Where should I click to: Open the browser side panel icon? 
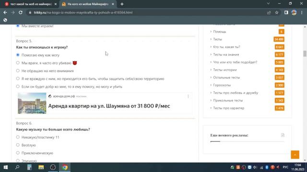tap(286, 12)
